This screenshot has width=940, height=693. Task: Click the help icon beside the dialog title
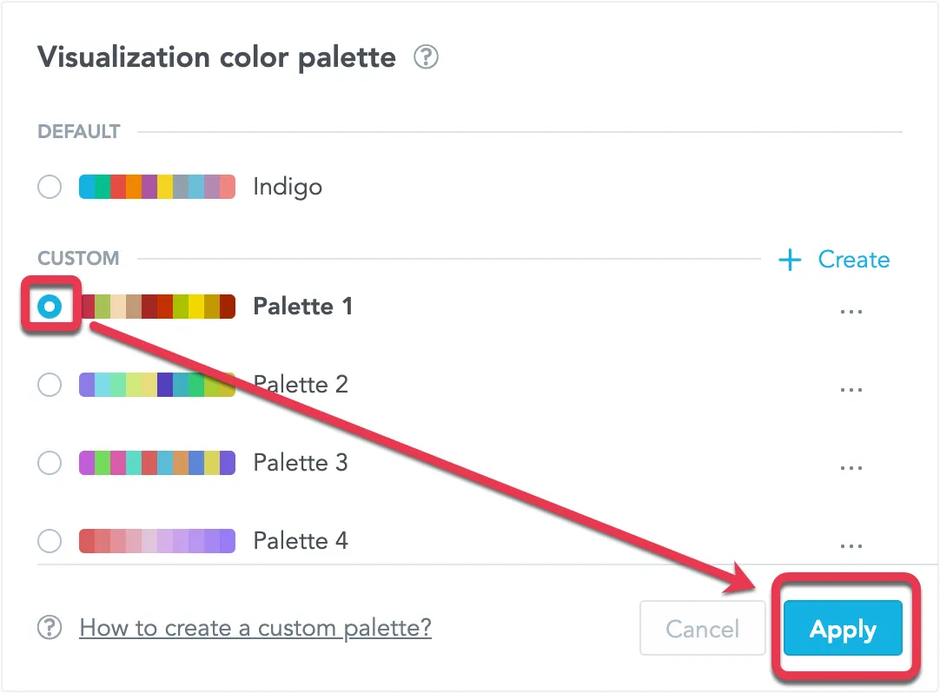point(425,57)
